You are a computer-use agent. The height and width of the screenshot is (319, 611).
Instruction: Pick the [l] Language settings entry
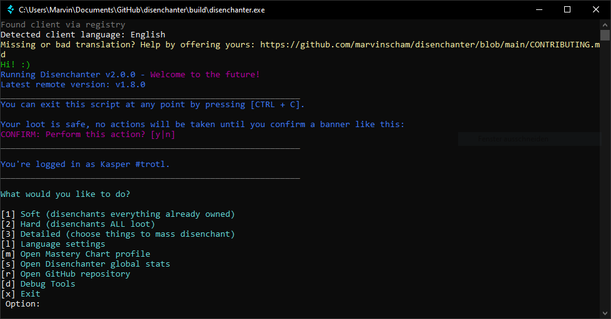coord(52,244)
